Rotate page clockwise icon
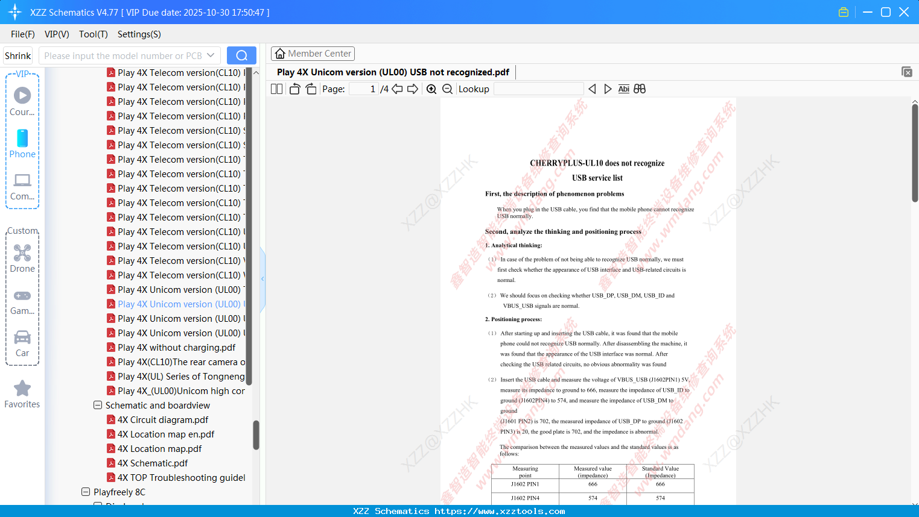This screenshot has width=919, height=517. coord(311,89)
